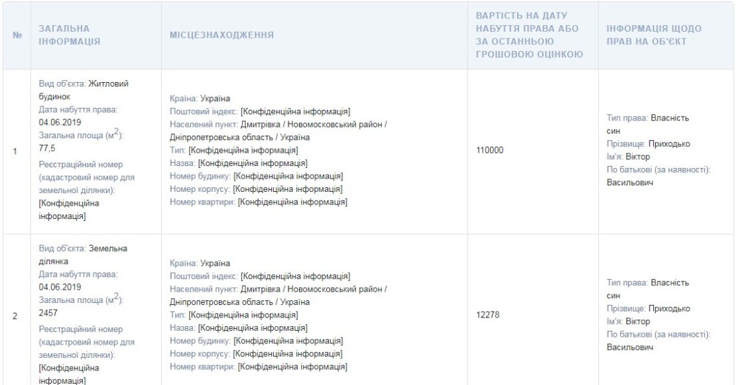
Task: Click patronymic "Васильович" in the second row
Action: click(x=630, y=347)
